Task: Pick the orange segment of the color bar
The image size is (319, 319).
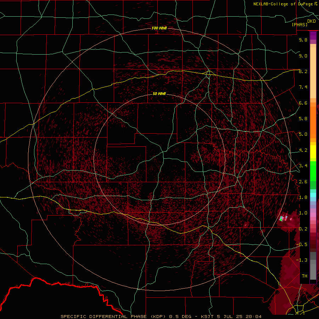Action: (x=313, y=122)
